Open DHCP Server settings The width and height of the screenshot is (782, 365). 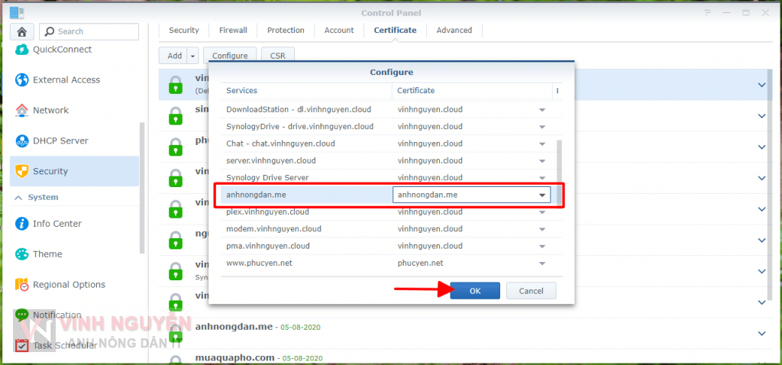coord(60,141)
